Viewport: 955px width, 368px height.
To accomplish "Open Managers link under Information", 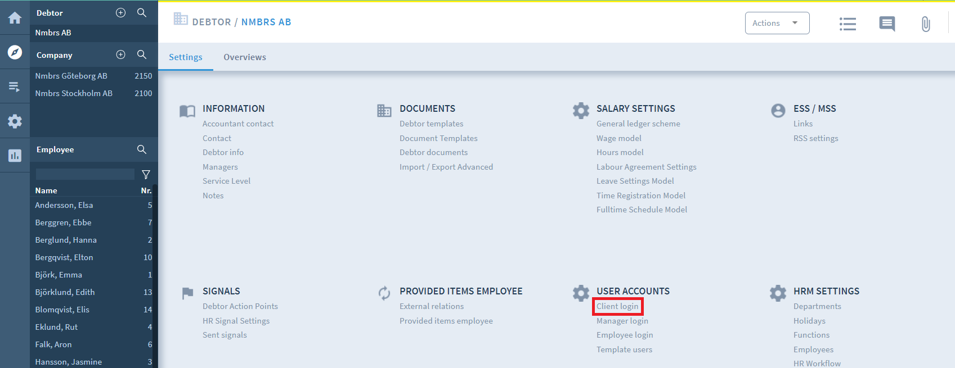I will click(220, 167).
